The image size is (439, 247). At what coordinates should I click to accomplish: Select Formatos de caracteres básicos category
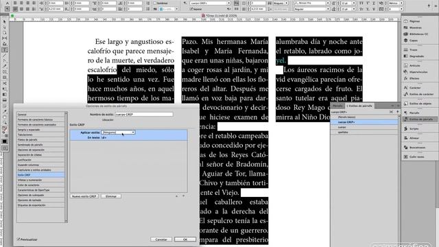coord(40,119)
